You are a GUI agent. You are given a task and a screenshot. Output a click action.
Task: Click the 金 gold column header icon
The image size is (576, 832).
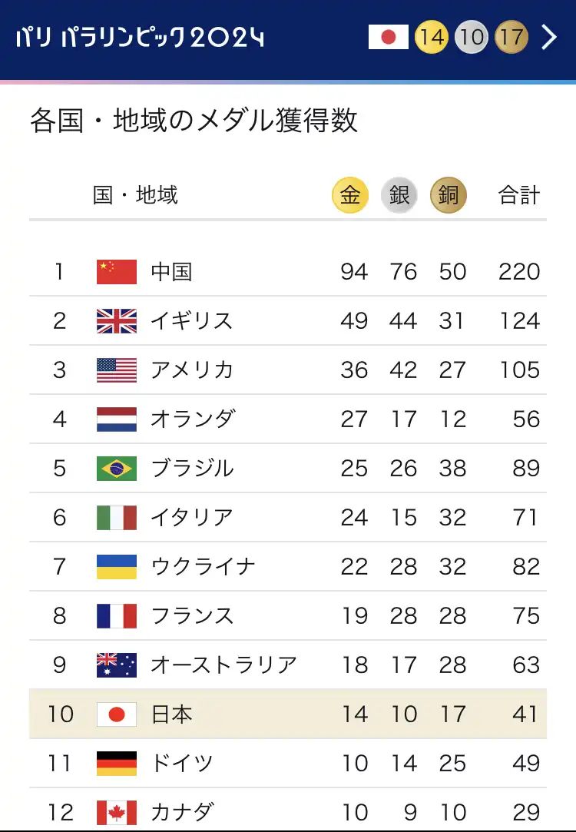(350, 195)
